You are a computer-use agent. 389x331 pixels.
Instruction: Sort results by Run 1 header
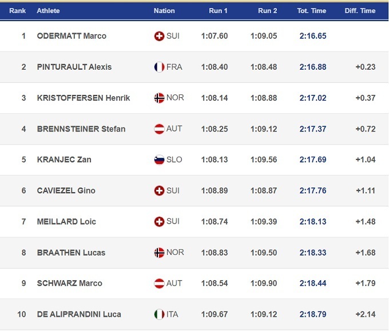(218, 11)
